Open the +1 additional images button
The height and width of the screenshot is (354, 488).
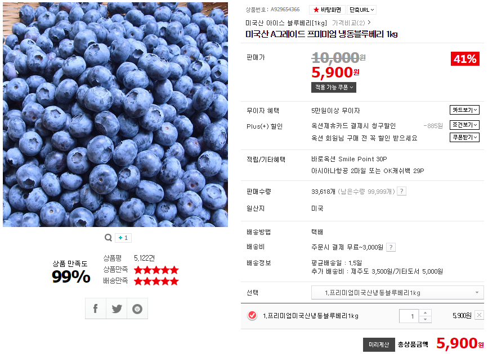[123, 238]
